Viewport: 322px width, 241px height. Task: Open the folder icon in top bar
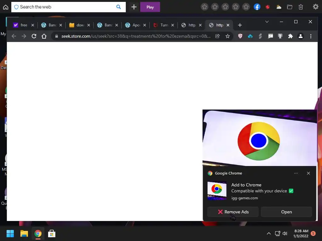pos(290,7)
